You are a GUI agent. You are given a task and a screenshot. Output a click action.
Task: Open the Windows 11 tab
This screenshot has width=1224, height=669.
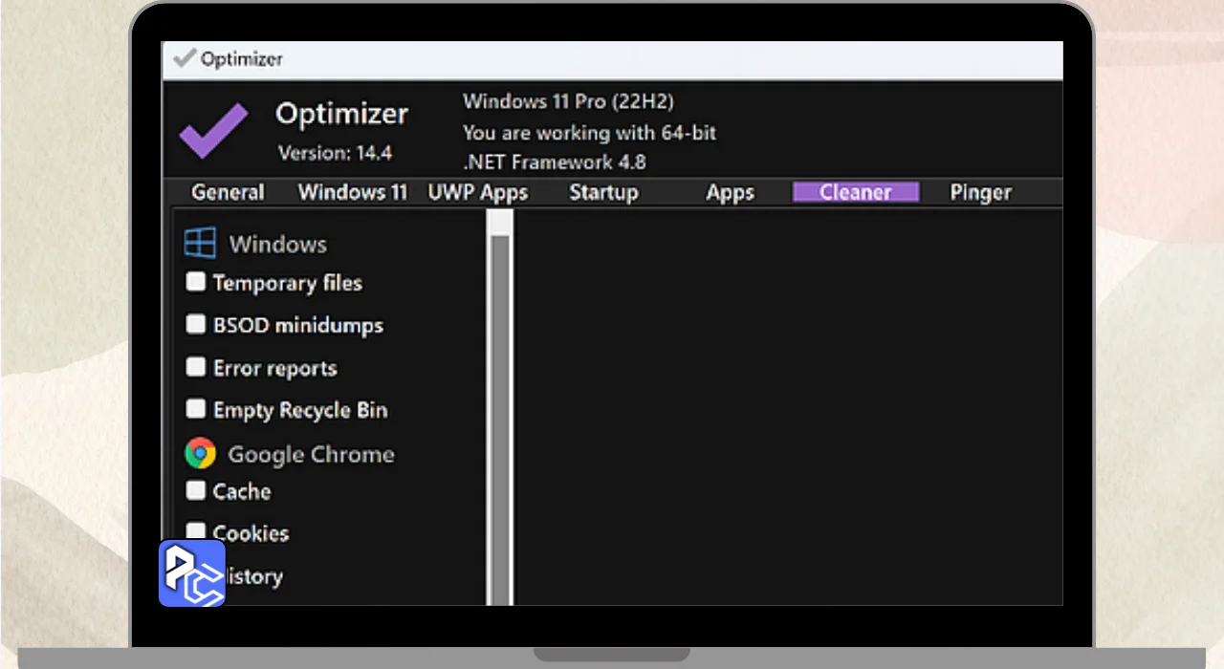[352, 192]
